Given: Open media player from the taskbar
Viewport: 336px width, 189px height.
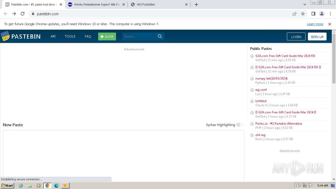Looking at the screenshot, I should tap(39, 186).
